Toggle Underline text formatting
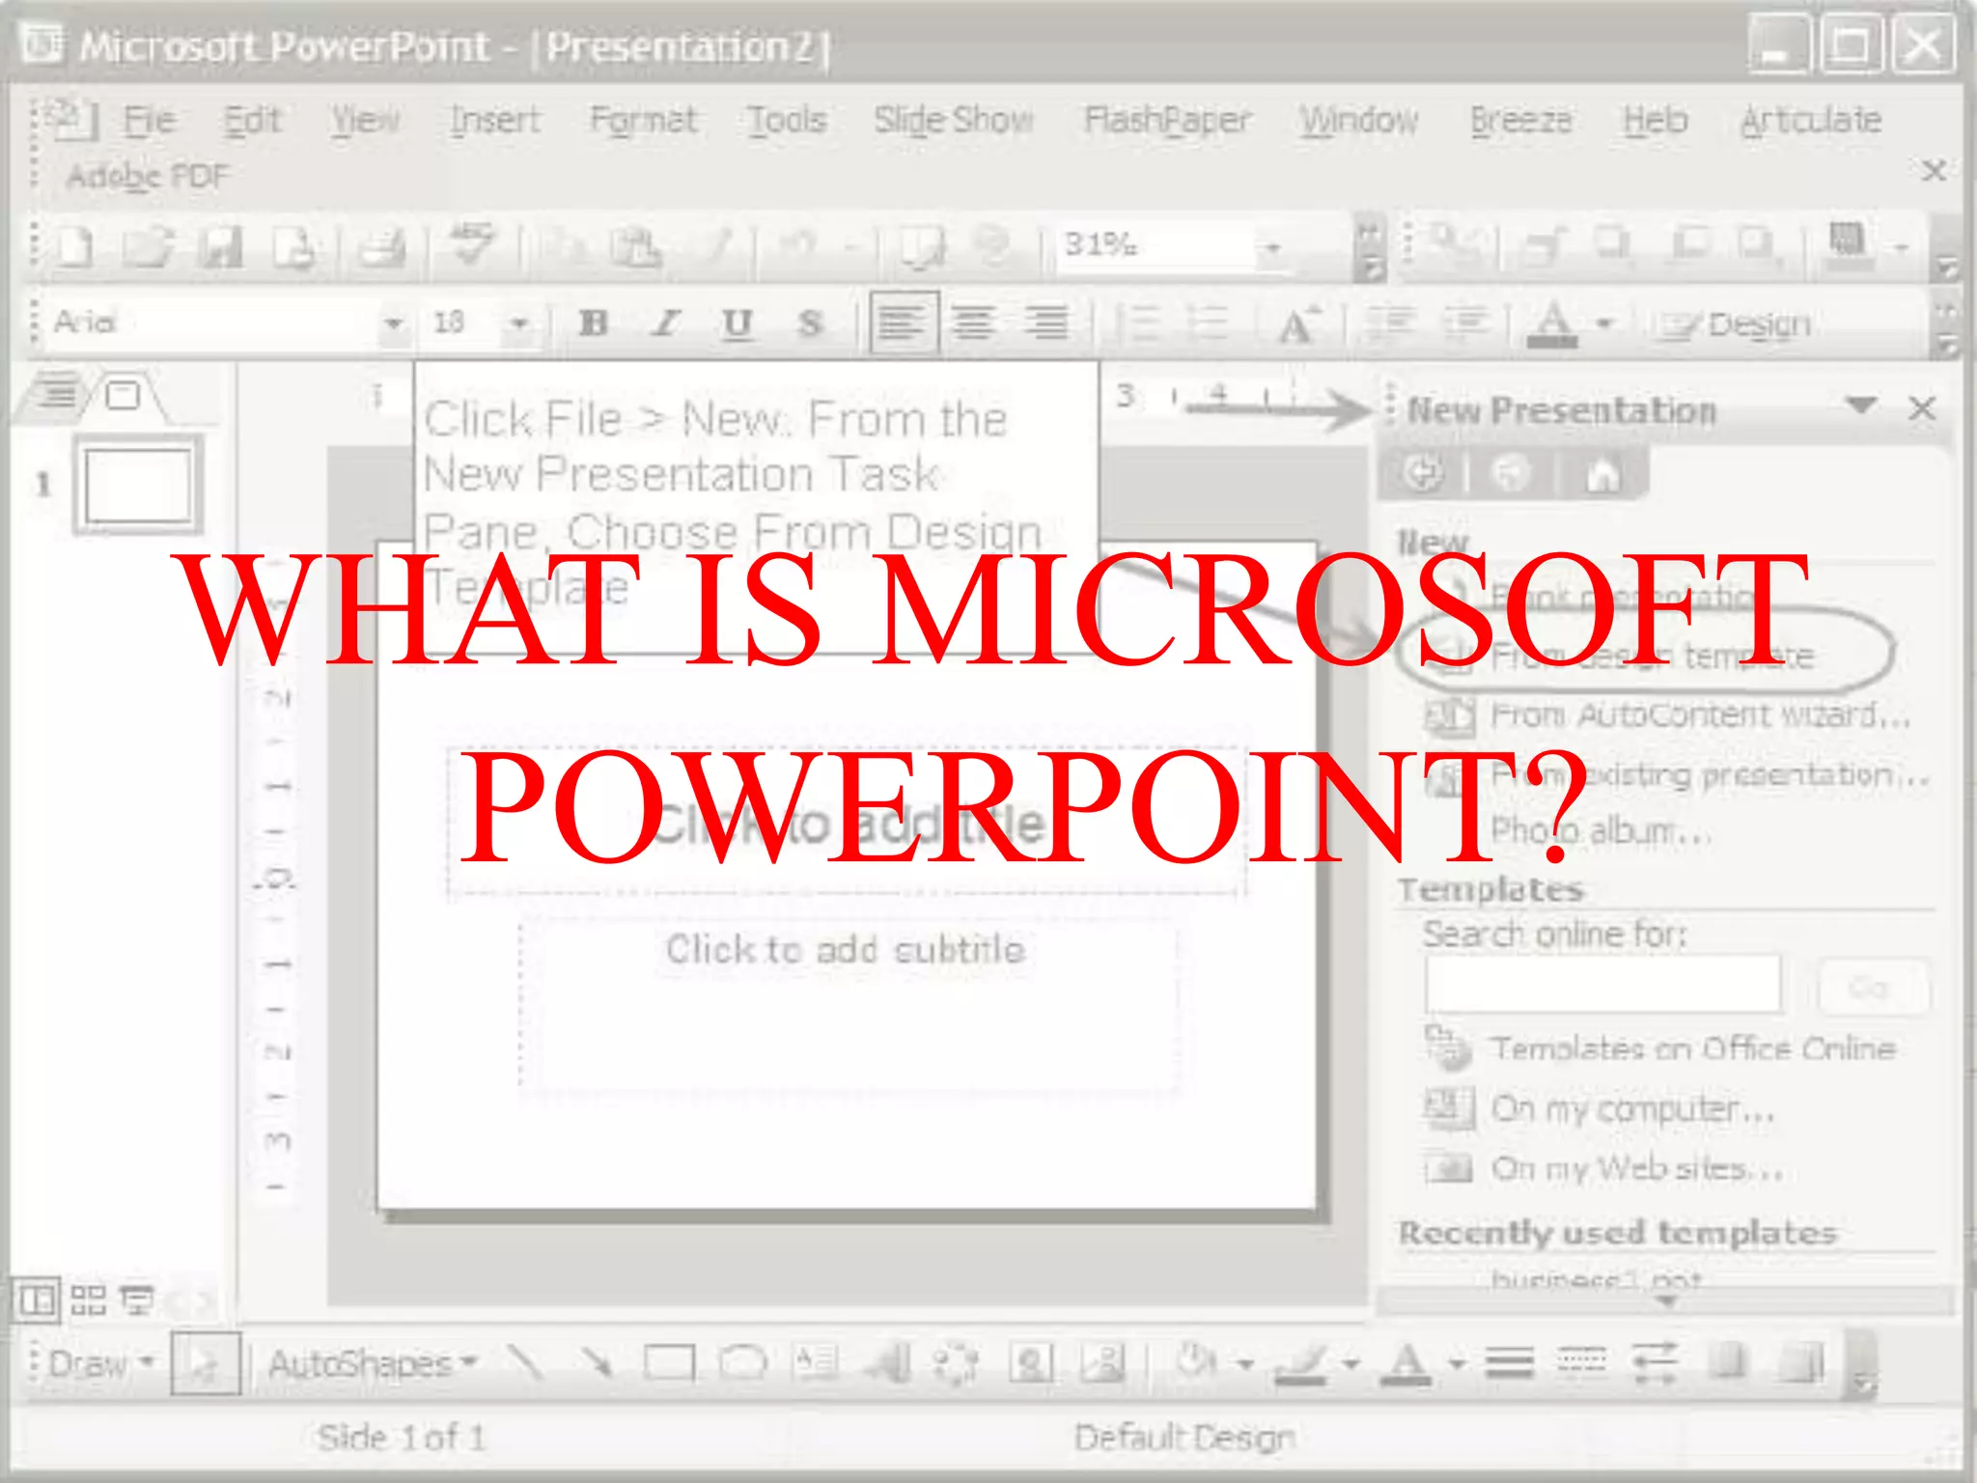 [x=737, y=322]
